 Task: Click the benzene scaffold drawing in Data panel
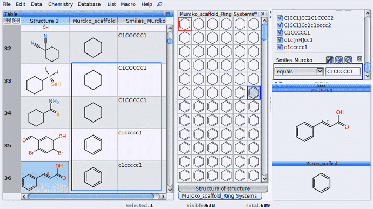(x=322, y=183)
